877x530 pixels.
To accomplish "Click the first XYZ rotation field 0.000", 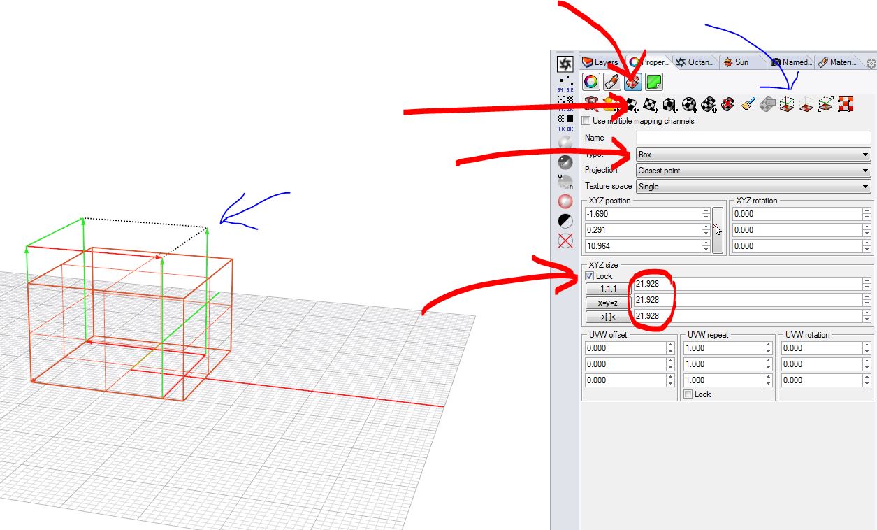I will click(797, 214).
